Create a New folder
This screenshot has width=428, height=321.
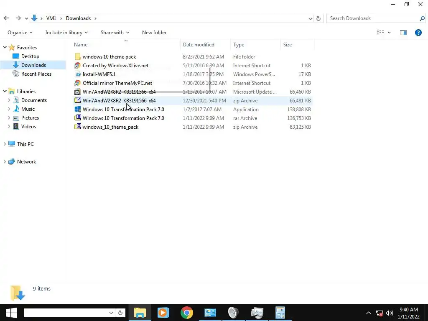tap(154, 33)
